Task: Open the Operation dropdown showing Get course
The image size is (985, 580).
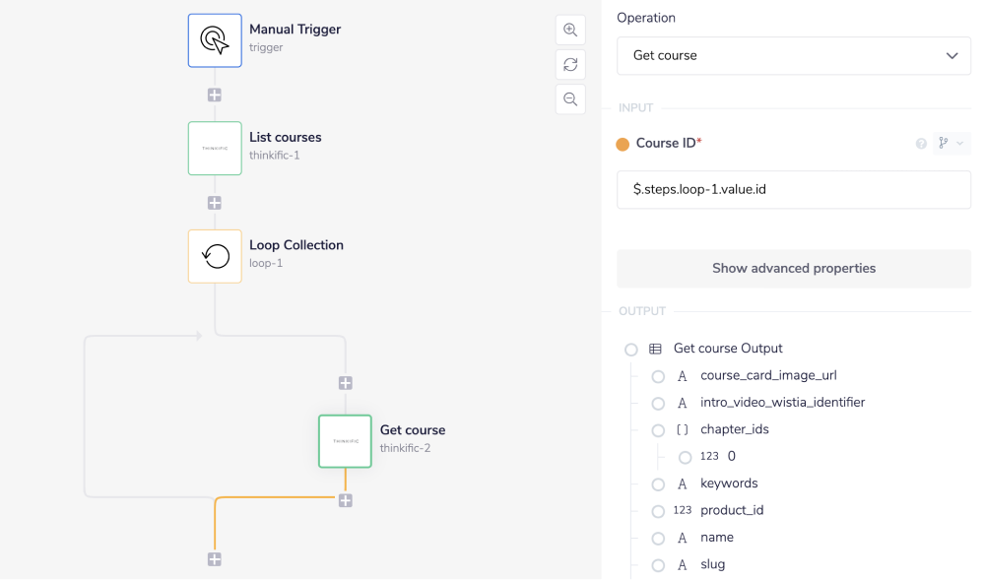Action: coord(794,56)
